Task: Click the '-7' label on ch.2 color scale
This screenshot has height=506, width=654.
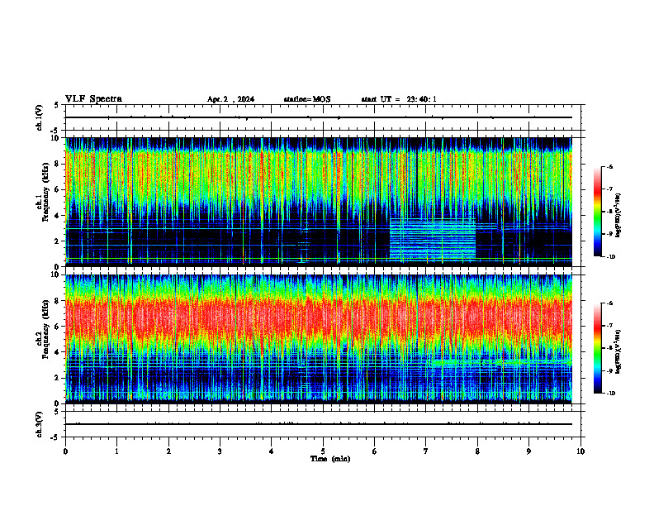Action: (x=609, y=326)
